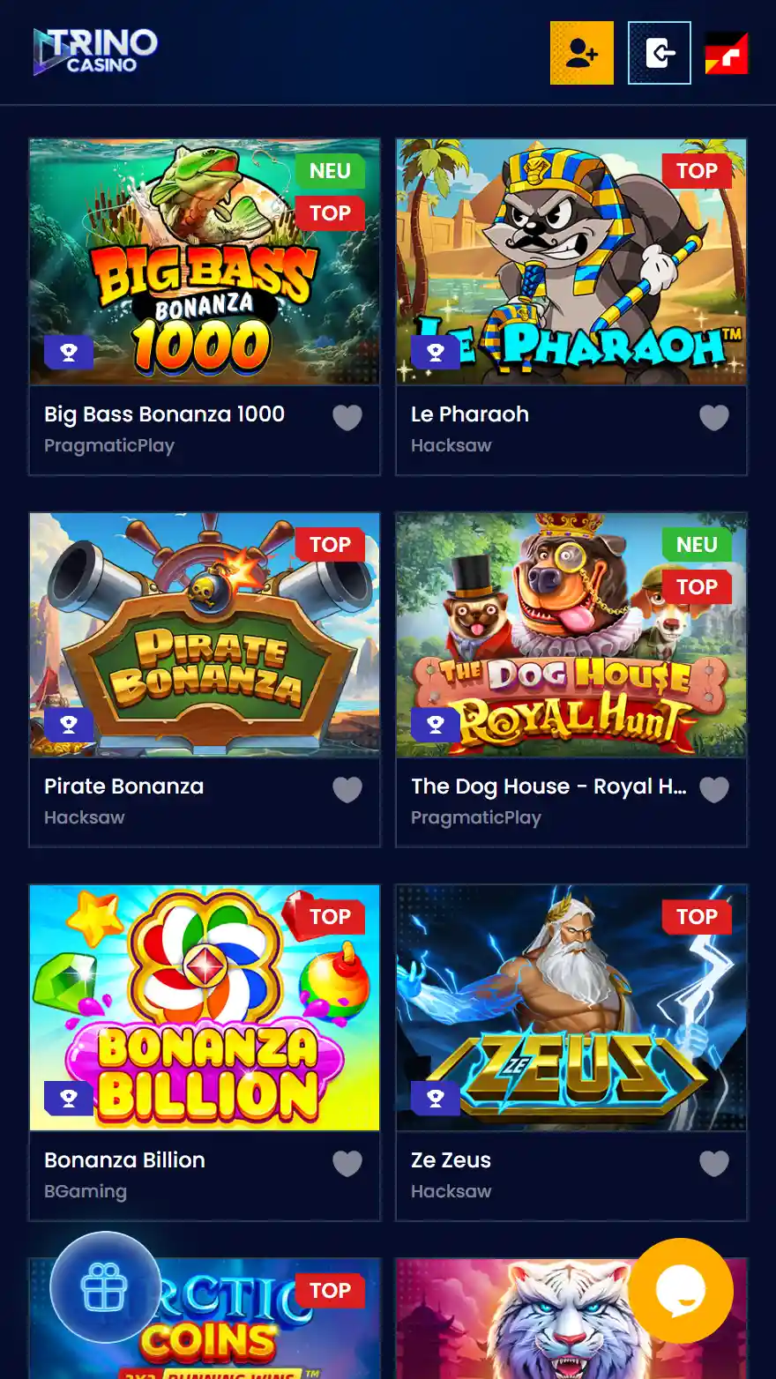
Task: Click the yellow register user icon
Action: coord(582,53)
